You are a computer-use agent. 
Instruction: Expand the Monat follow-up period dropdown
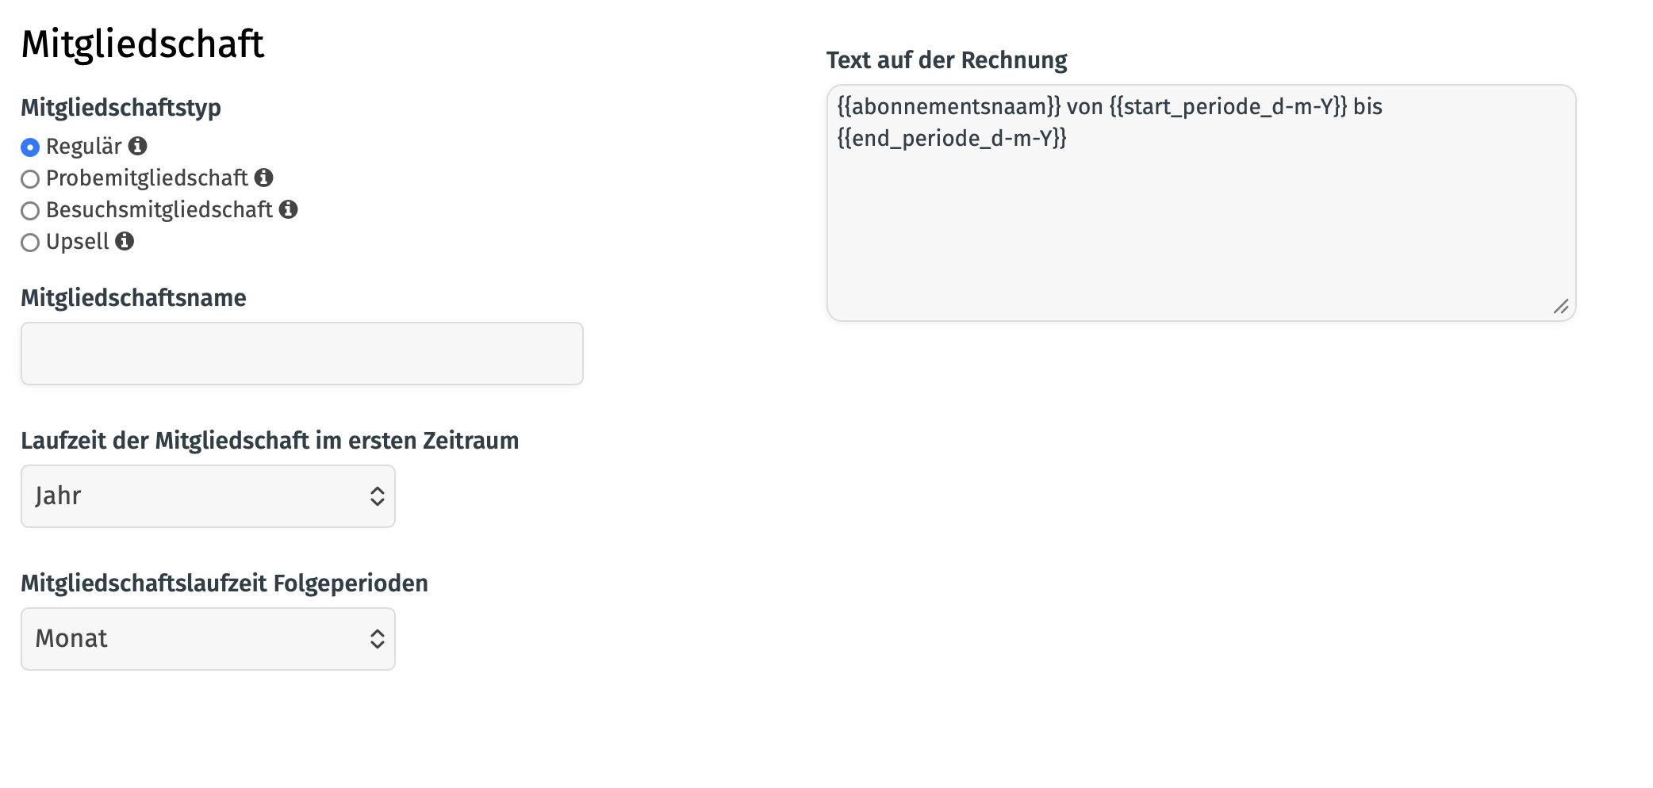[208, 639]
